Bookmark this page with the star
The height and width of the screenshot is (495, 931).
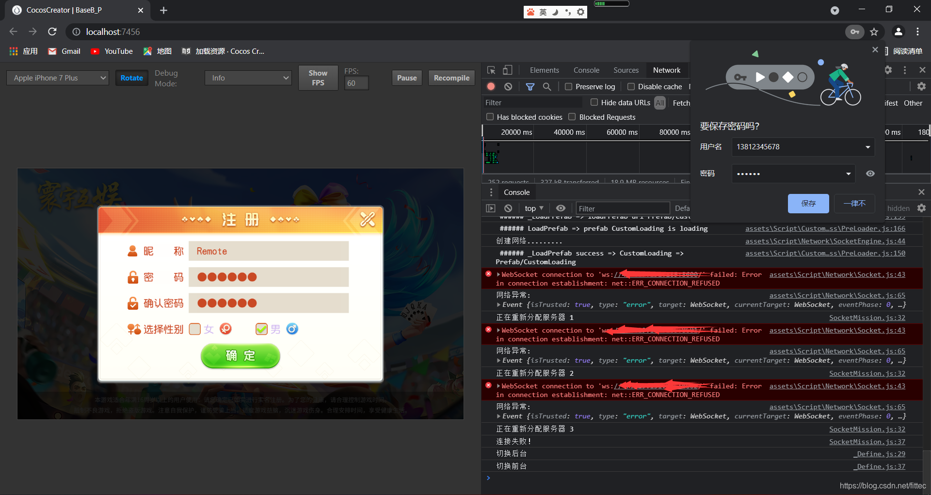coord(874,32)
